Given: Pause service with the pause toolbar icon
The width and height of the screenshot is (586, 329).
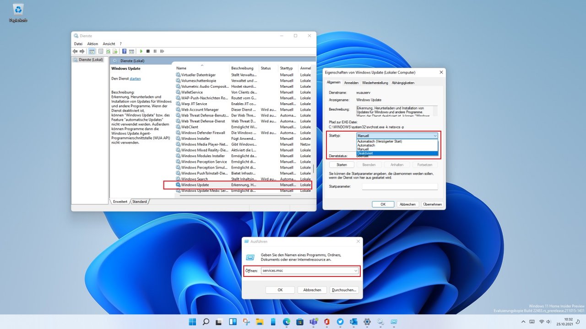Looking at the screenshot, I should (x=155, y=51).
